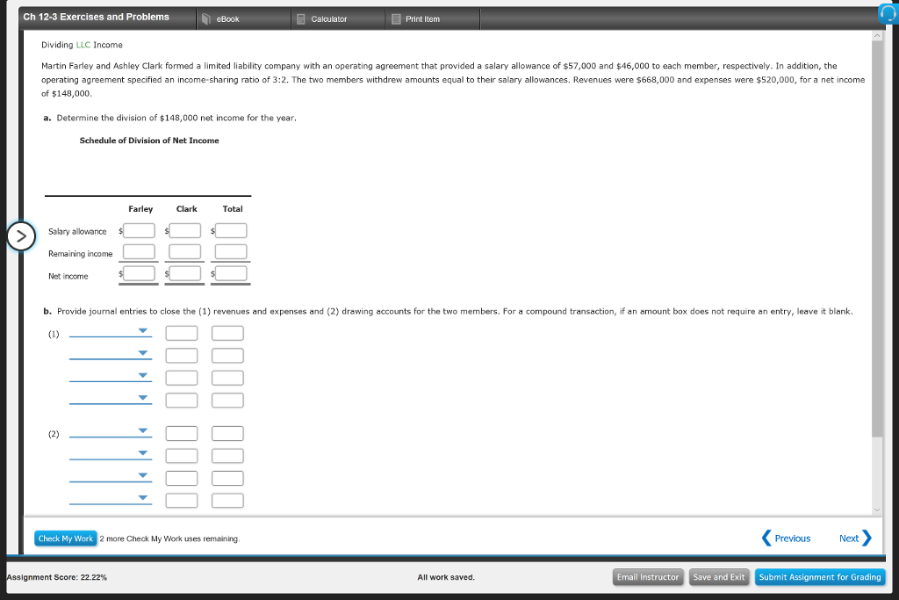Click first credit box of entry (2)
Screen dimensions: 899x600
coord(227,433)
